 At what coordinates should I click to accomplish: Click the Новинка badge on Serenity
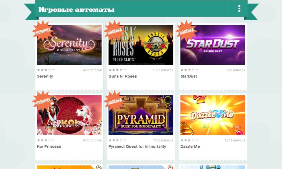click(x=43, y=31)
